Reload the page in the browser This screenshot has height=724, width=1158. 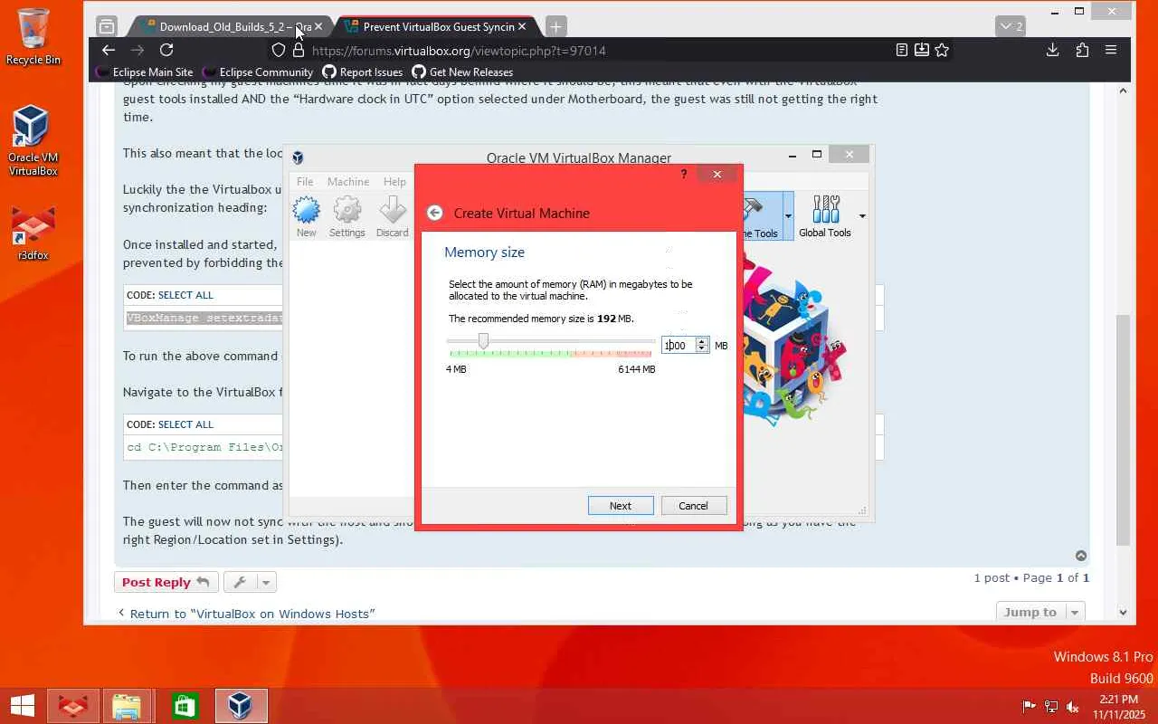(166, 51)
